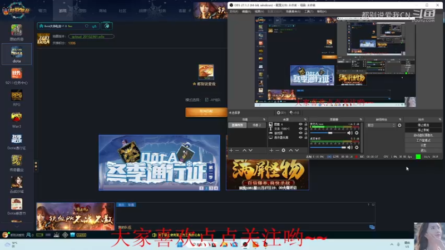This screenshot has height=250, width=445.
Task: Adjust the 麦克风/Aux volume slider
Action: [x=328, y=133]
